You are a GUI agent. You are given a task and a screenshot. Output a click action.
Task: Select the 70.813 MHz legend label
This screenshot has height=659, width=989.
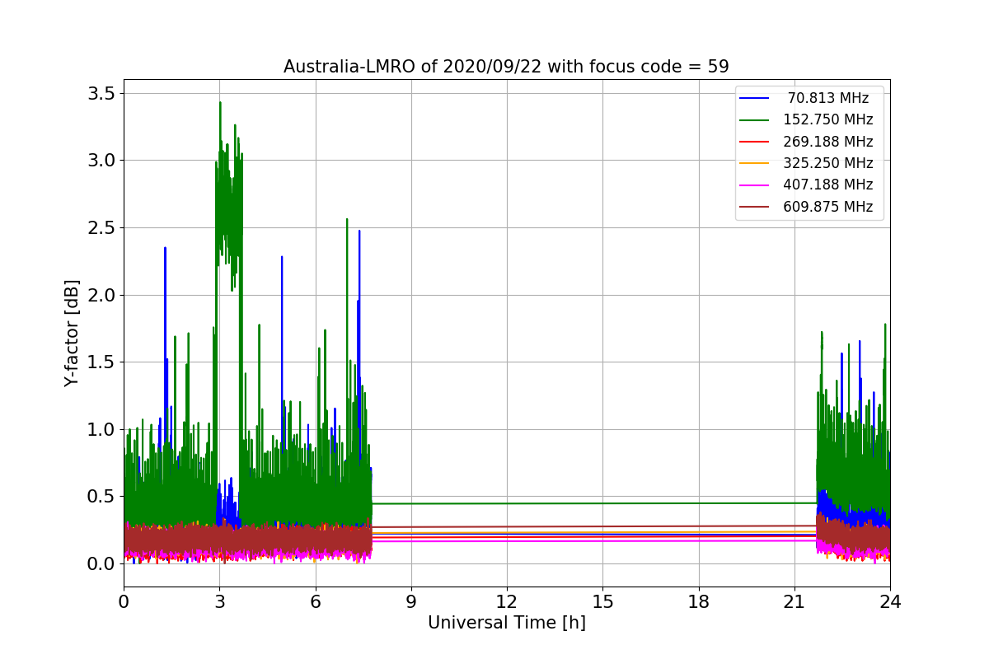click(828, 98)
